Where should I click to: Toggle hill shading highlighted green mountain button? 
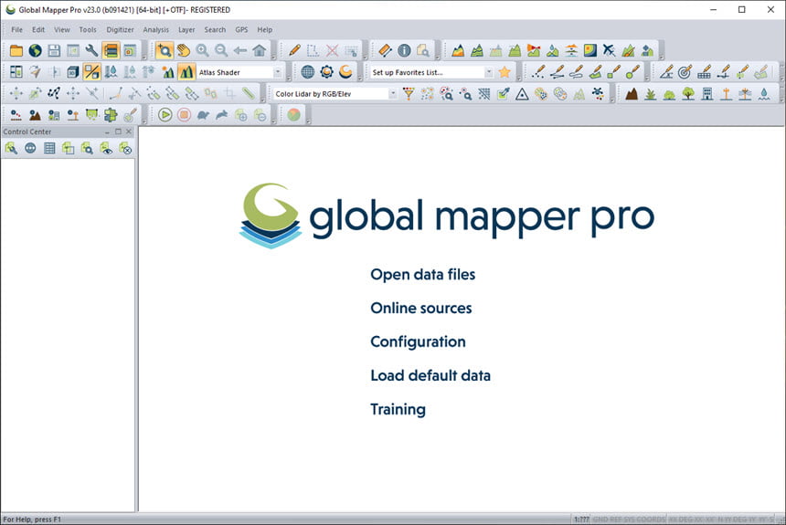click(x=186, y=72)
